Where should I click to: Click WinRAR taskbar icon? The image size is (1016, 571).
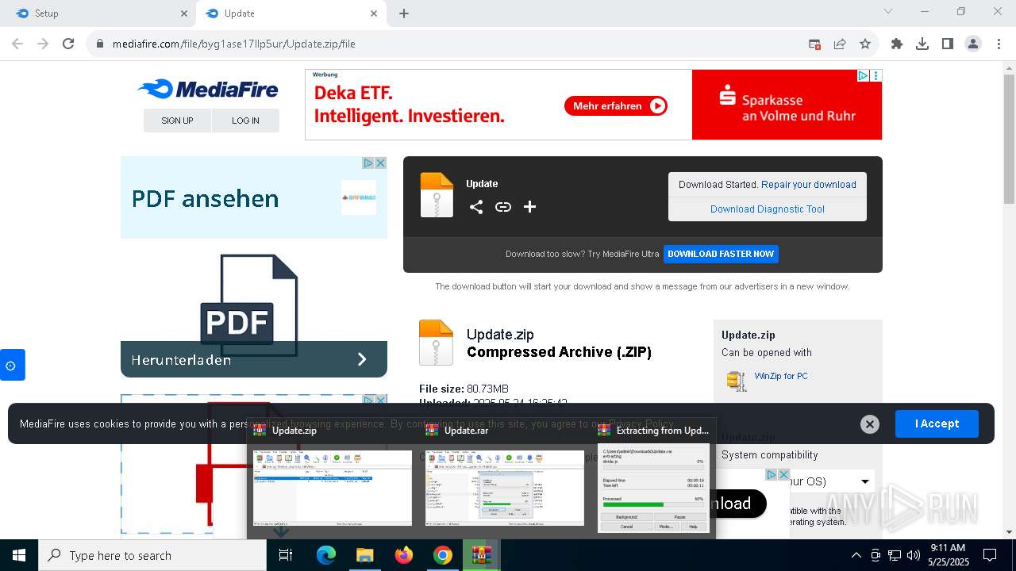(x=480, y=555)
